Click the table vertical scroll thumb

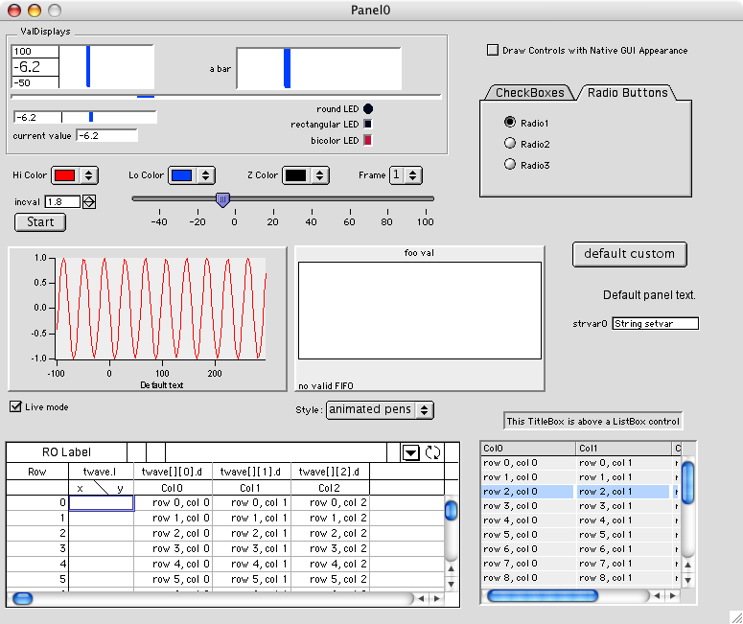click(452, 510)
